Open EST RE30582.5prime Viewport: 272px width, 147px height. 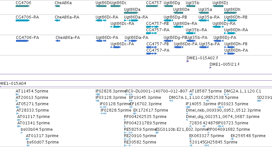pos(127,145)
